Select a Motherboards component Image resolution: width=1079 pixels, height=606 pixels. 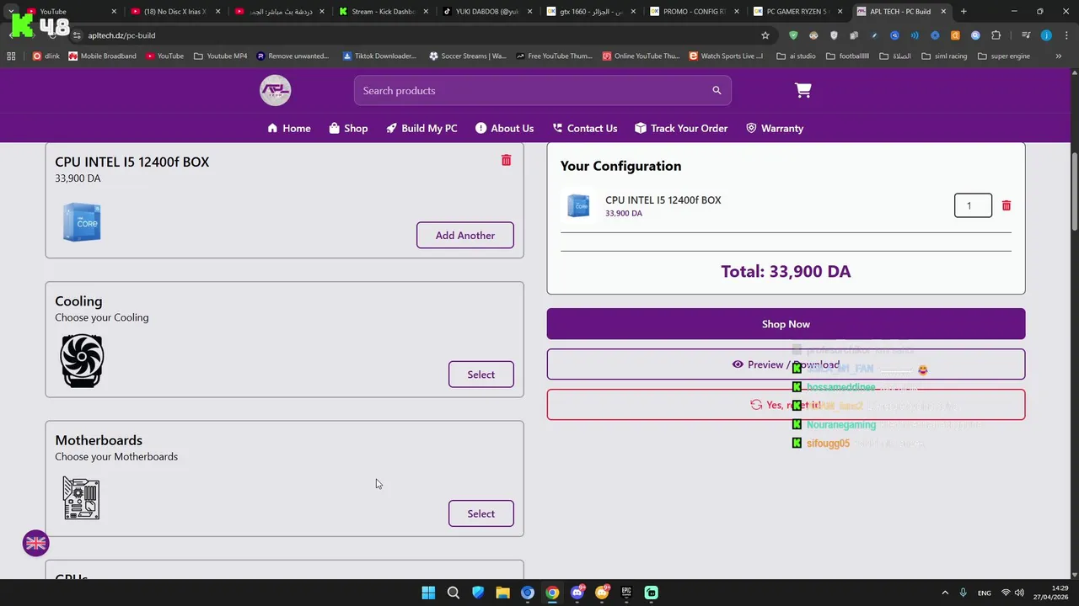(480, 513)
